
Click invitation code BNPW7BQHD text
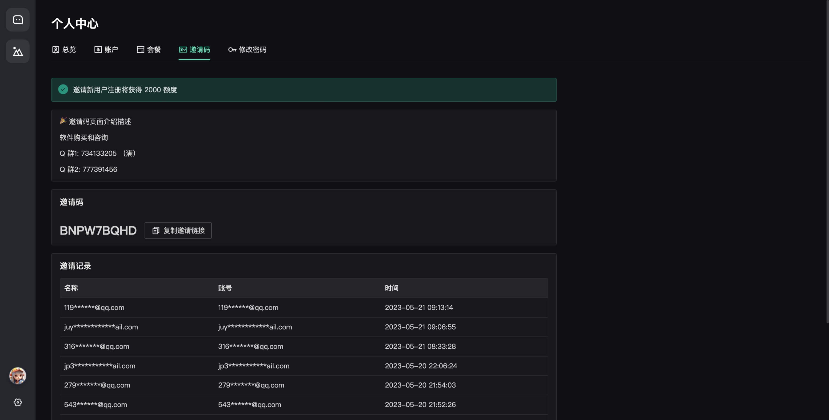(98, 231)
